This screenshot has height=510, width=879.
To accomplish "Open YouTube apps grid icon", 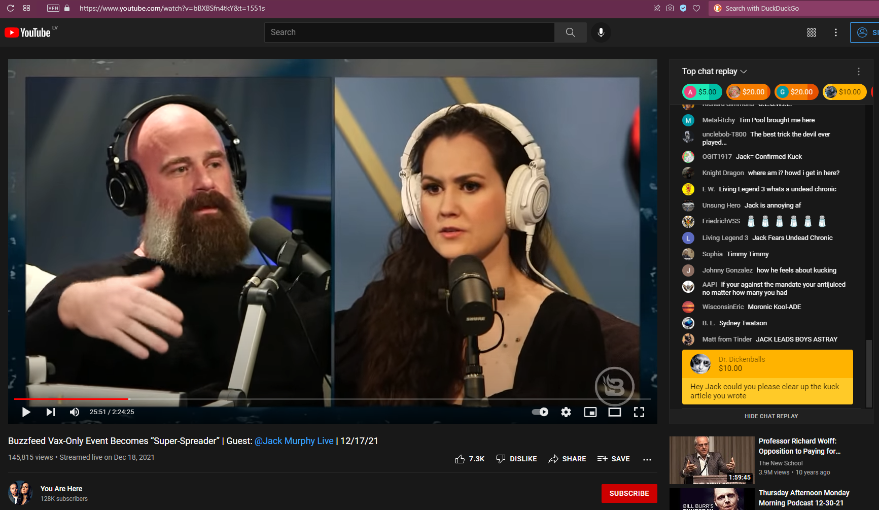I will pos(812,32).
